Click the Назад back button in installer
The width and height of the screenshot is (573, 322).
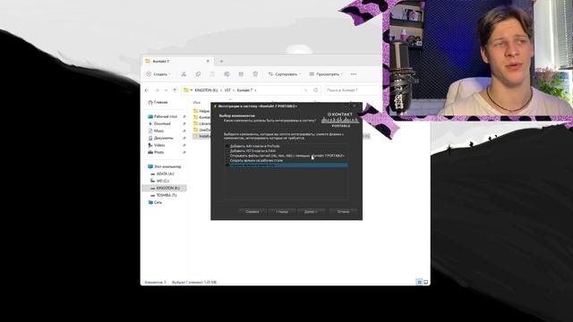(x=282, y=212)
